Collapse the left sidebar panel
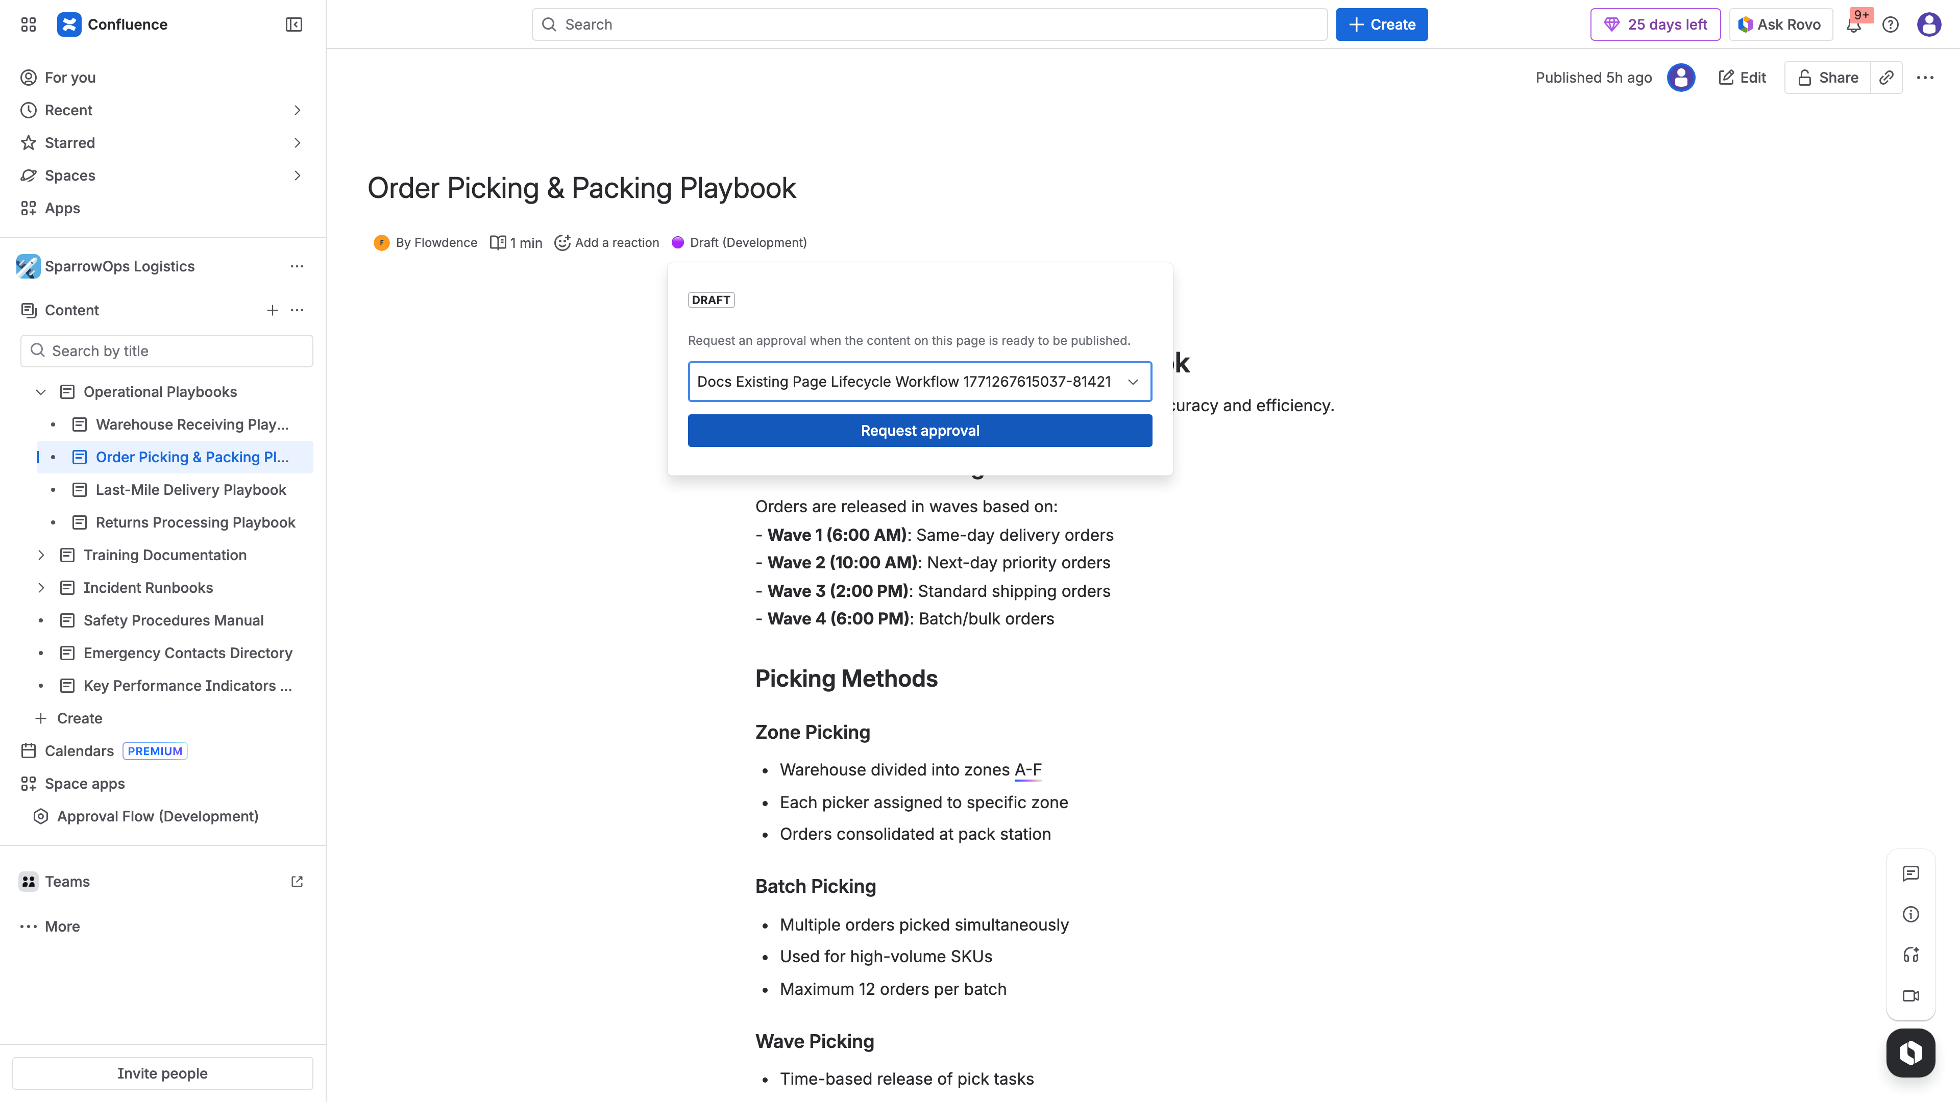 [x=293, y=24]
